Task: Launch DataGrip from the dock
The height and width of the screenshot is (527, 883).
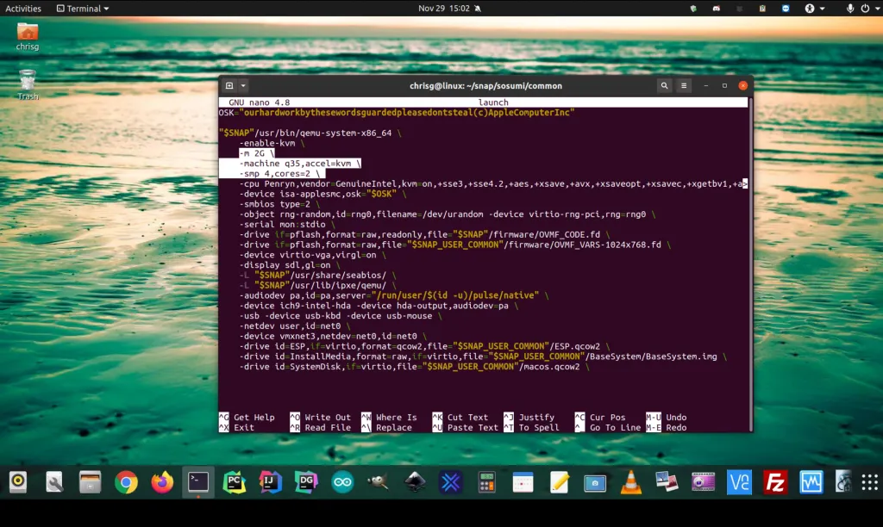Action: (306, 481)
